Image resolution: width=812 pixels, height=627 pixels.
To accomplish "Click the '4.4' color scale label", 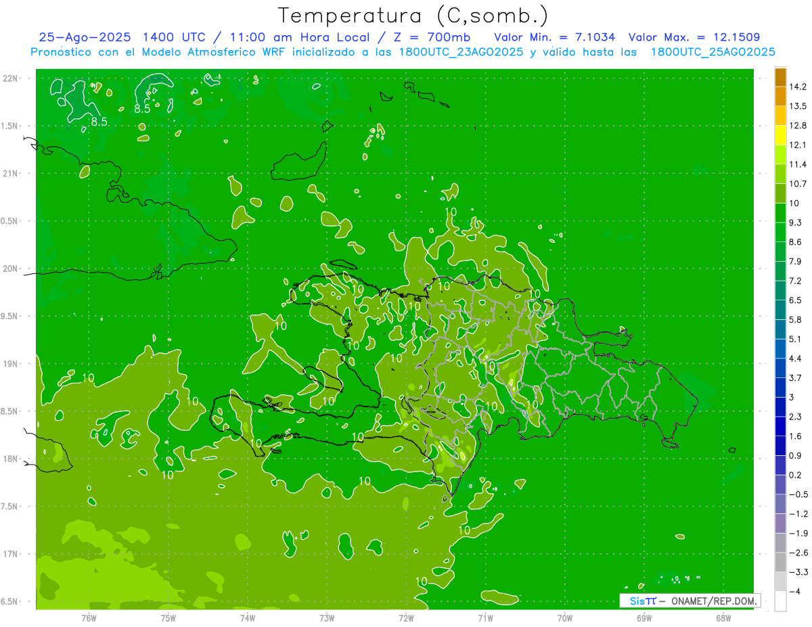I will point(795,358).
